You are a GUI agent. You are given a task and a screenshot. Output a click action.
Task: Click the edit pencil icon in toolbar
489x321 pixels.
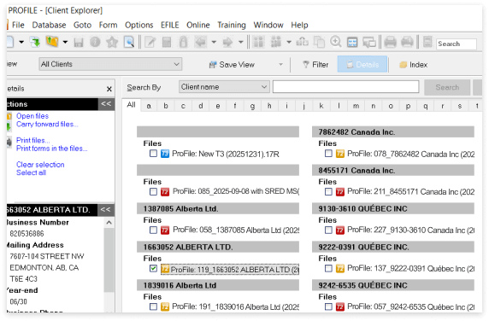pos(150,42)
